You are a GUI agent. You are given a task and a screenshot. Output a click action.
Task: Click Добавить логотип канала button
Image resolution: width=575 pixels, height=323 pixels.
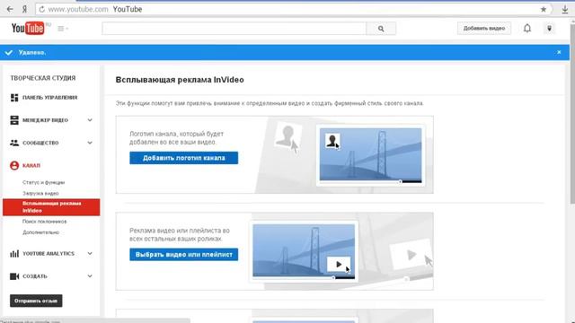[183, 158]
